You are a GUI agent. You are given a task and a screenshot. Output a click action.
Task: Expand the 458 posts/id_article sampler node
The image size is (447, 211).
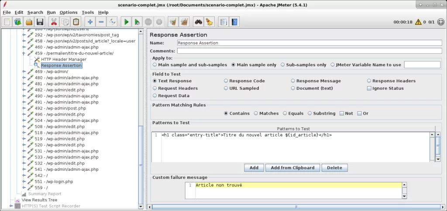click(24, 41)
